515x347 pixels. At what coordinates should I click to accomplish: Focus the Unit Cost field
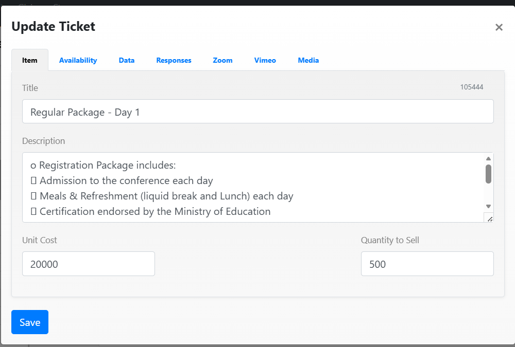coord(88,264)
